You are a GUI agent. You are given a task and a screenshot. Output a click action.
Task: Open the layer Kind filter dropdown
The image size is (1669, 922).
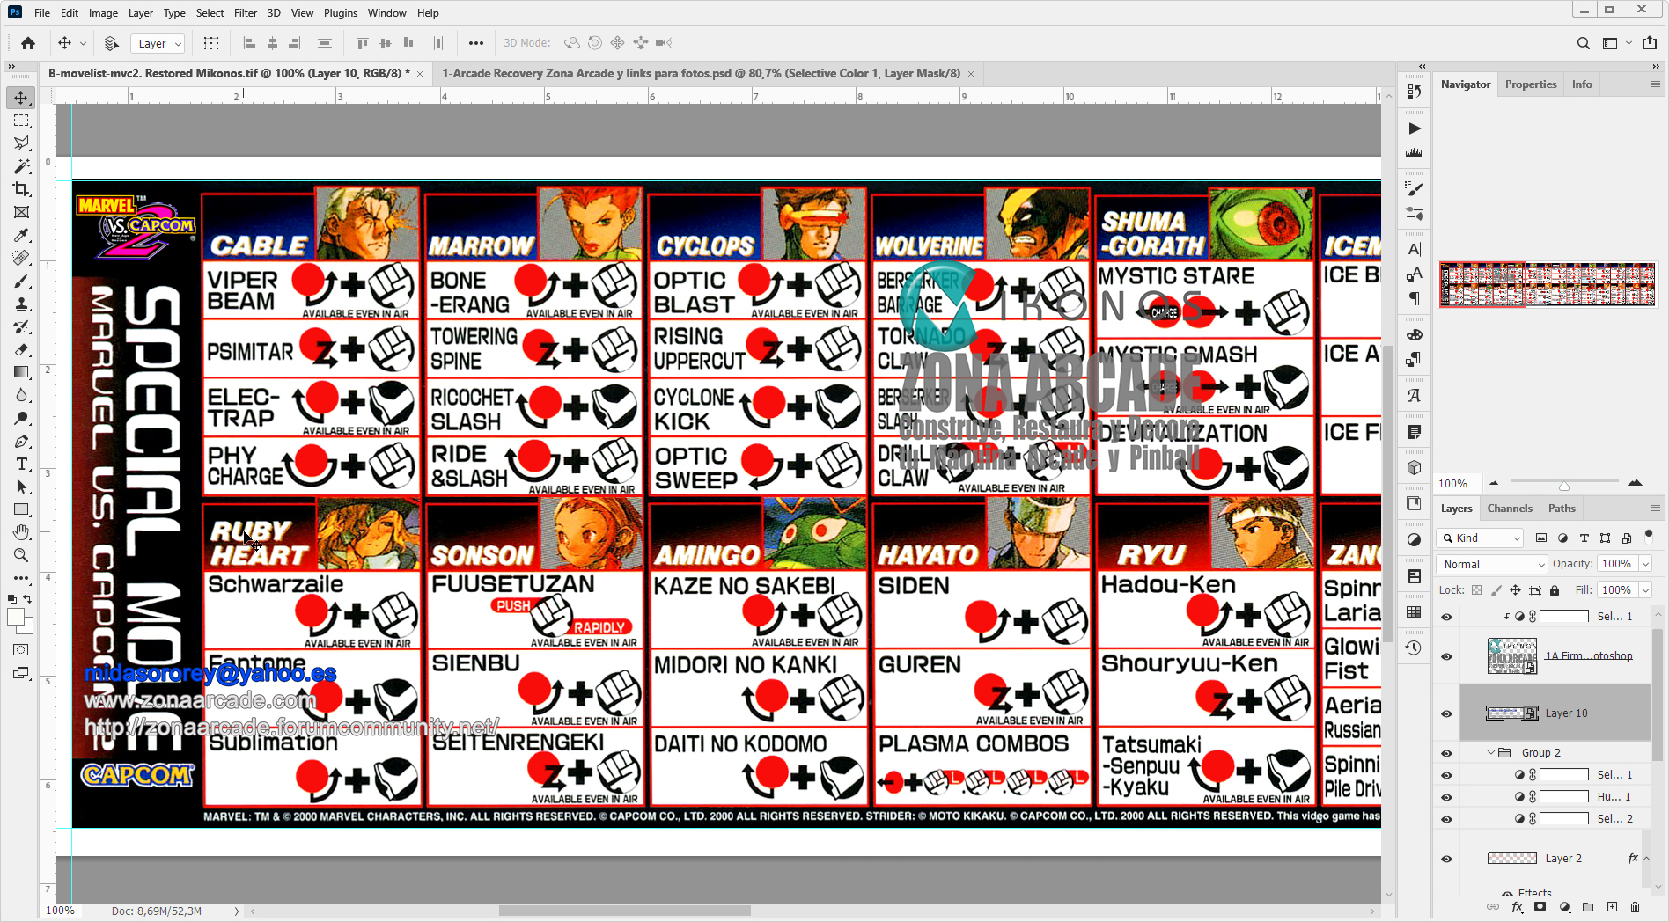click(x=1479, y=538)
